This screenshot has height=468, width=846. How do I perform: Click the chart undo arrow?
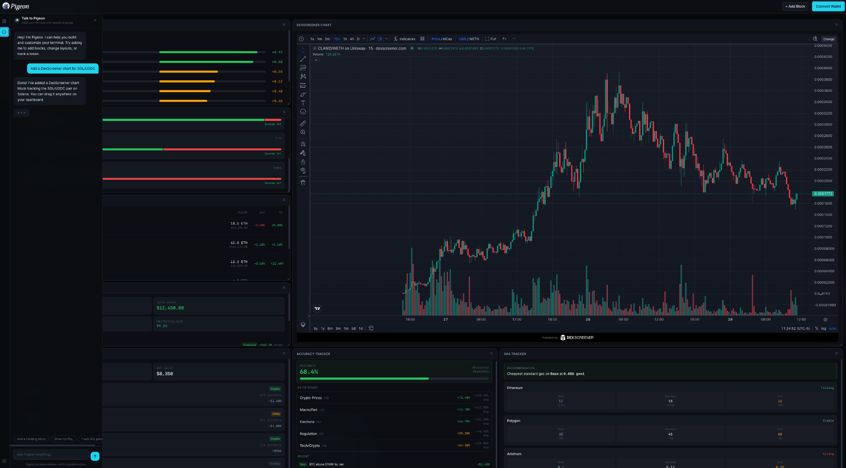click(x=504, y=39)
